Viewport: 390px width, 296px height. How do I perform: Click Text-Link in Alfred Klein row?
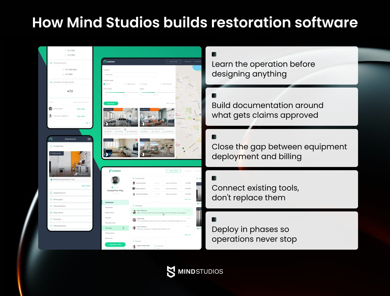(x=81, y=109)
